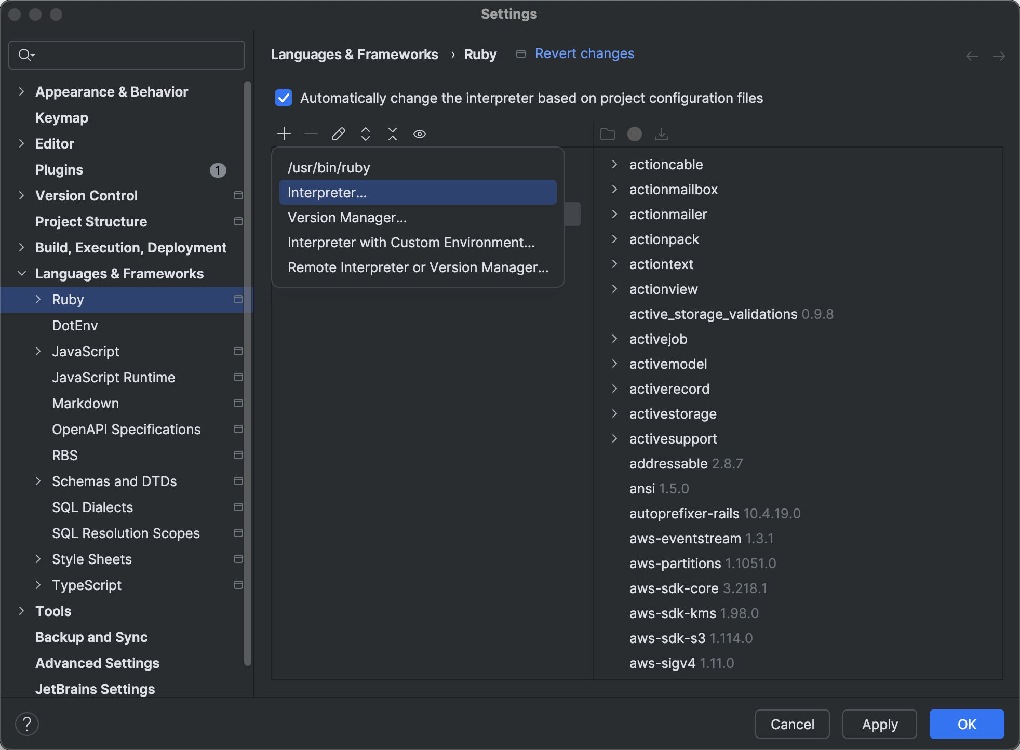Image resolution: width=1020 pixels, height=750 pixels.
Task: Collapse the Languages & Frameworks section
Action: (x=21, y=273)
